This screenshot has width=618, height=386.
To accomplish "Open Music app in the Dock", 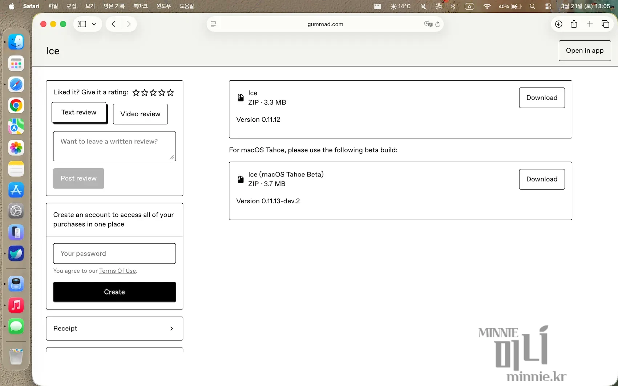I will [x=16, y=305].
